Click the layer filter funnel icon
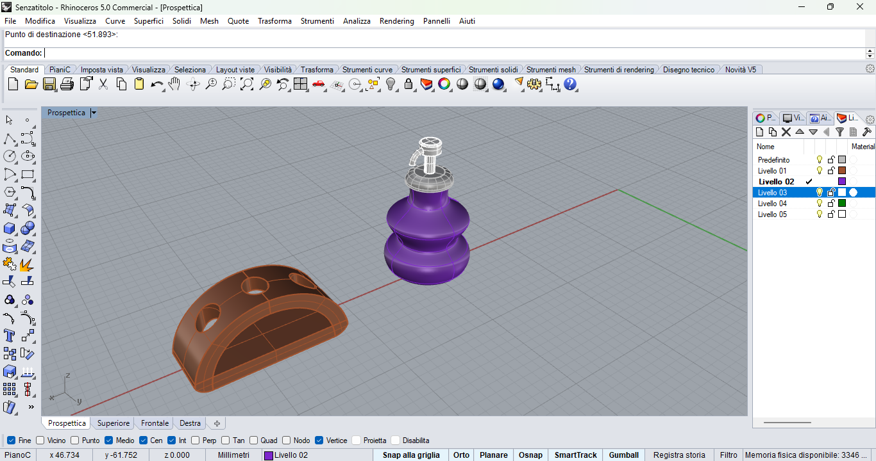 point(839,132)
